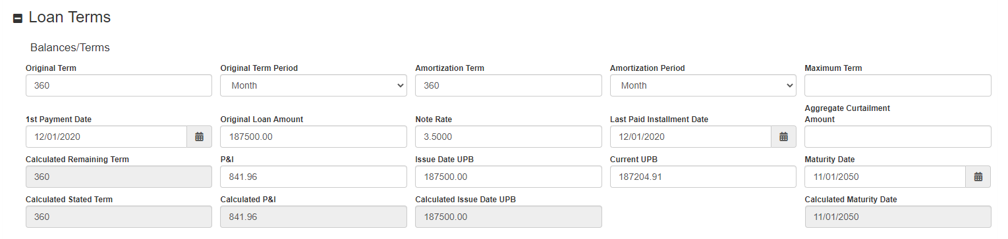
Task: Click the Original Term field
Action: click(x=119, y=85)
